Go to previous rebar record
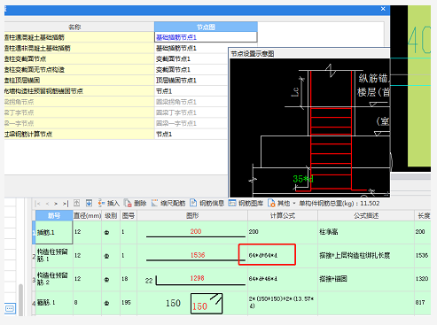437x325 pixels. (x=47, y=204)
